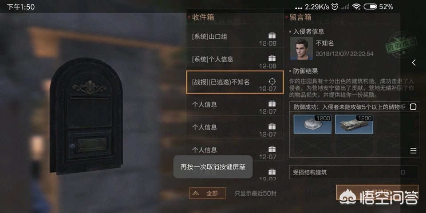Tap the crosshair icon on the 战报 entry
Viewport: 426px width, 213px height.
pyautogui.click(x=272, y=81)
